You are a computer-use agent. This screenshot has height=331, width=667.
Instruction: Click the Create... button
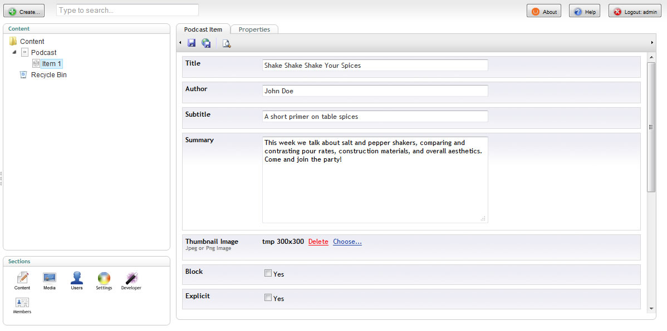24,12
